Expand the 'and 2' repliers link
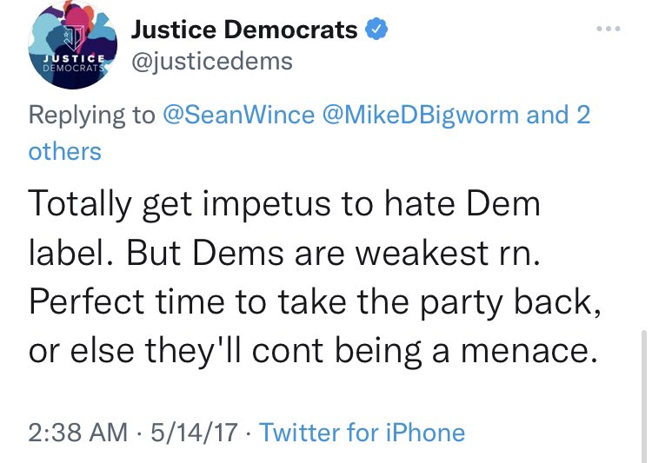This screenshot has height=463, width=652. (x=558, y=115)
